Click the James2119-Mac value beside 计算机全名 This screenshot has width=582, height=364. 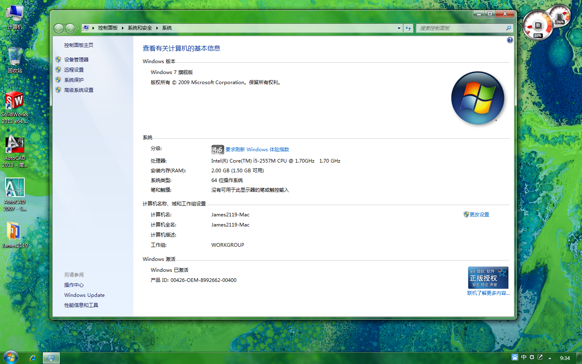point(230,224)
